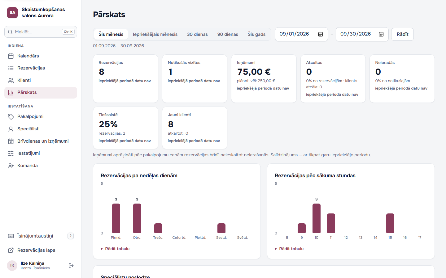Go to Klienti in the sidebar

(x=41, y=80)
